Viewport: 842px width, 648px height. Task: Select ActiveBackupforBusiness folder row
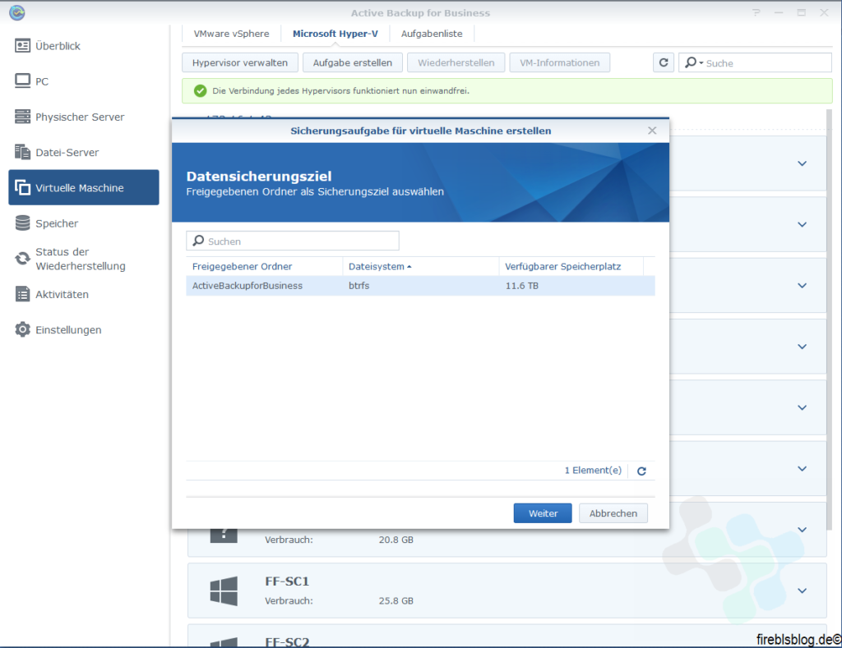pos(420,286)
